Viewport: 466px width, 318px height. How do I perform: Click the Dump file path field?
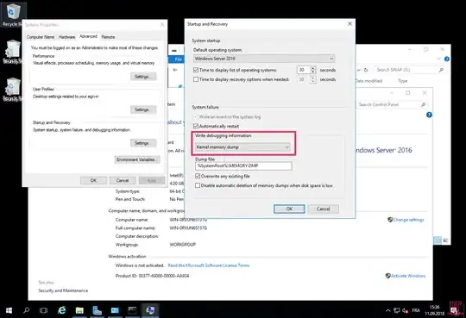(243, 166)
